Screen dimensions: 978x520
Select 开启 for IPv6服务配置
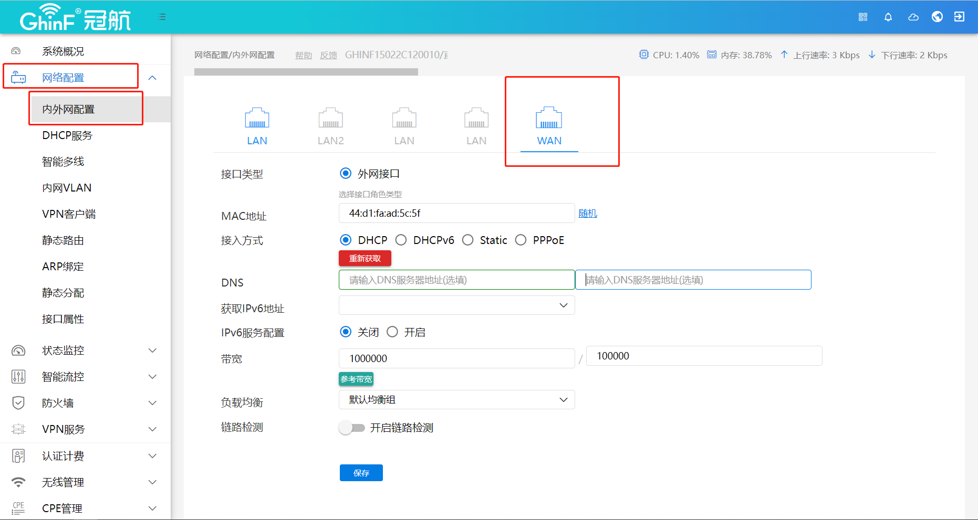(x=392, y=332)
